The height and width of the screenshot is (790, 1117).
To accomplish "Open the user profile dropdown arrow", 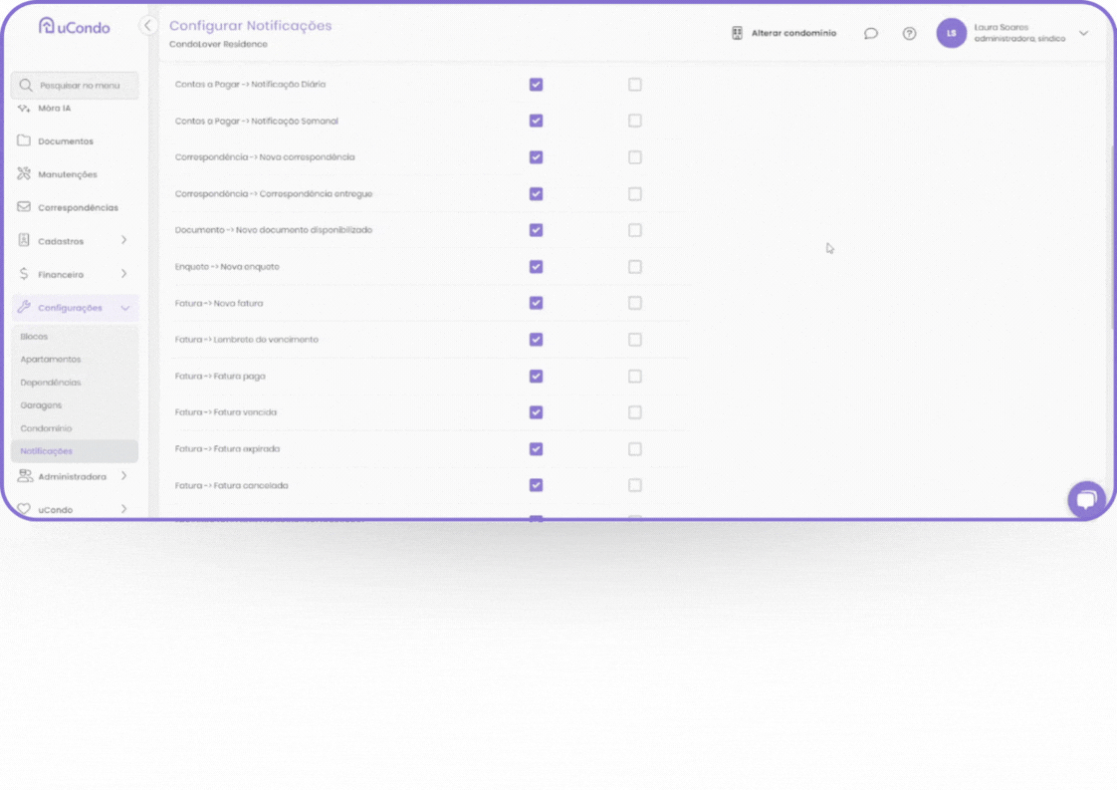I will pyautogui.click(x=1083, y=34).
